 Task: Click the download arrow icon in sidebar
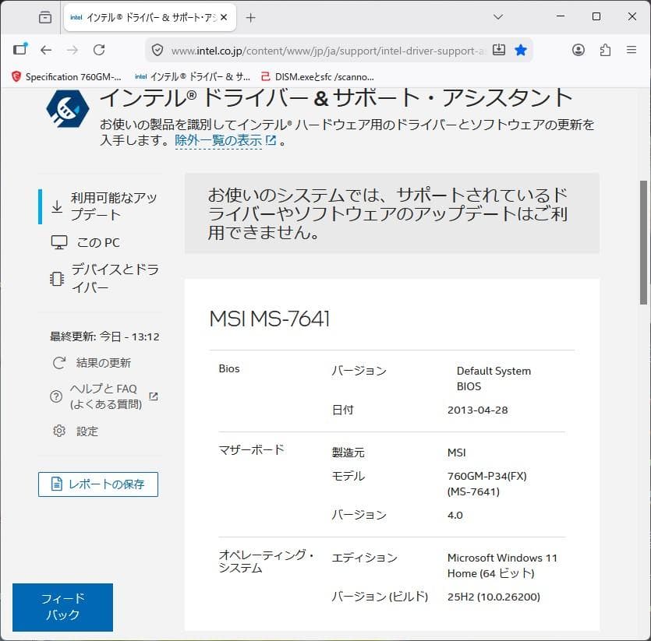coord(57,206)
